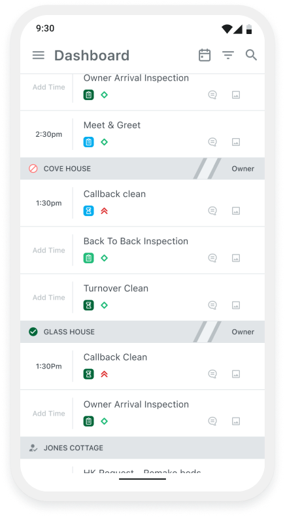Screen dimensions: 285x517
Task: Open the filter options icon
Action: coord(228,55)
